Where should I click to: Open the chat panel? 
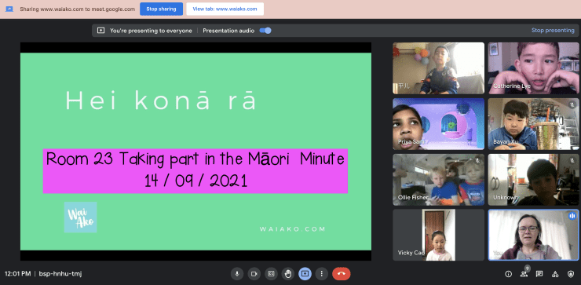(x=539, y=274)
